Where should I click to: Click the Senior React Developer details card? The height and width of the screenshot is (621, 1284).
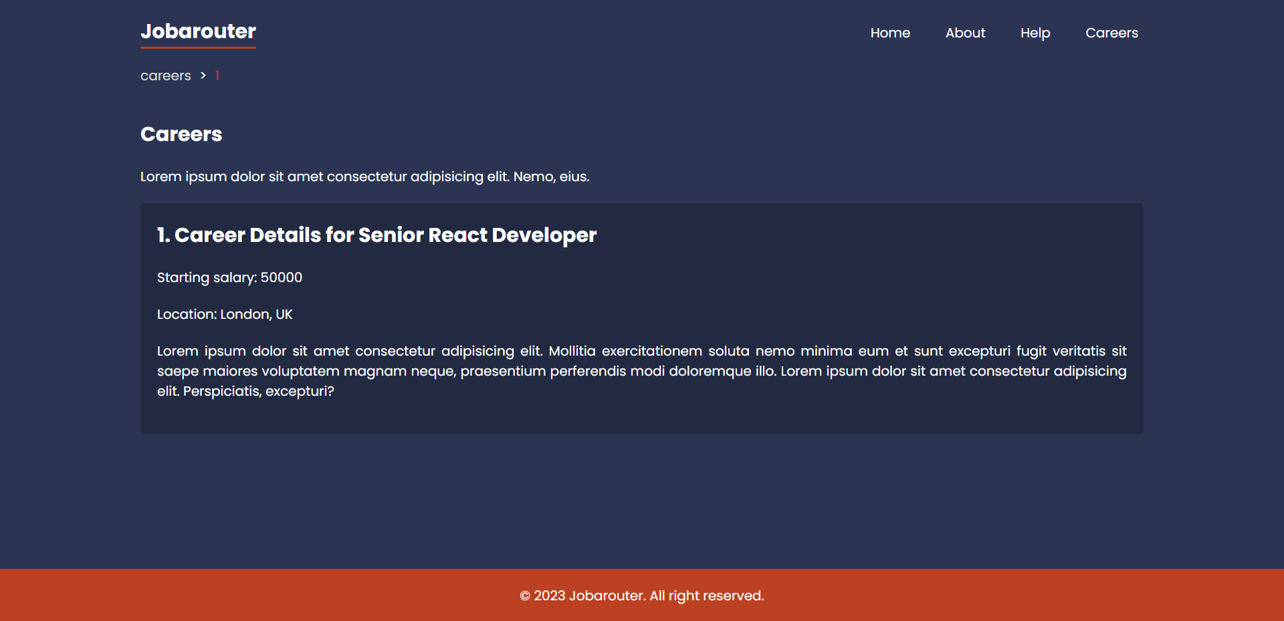[641, 318]
